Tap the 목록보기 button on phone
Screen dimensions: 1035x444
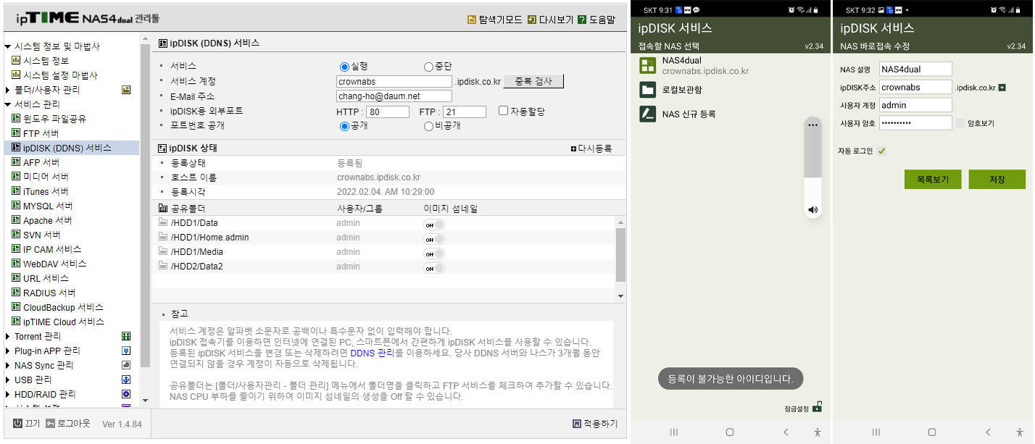pos(932,180)
